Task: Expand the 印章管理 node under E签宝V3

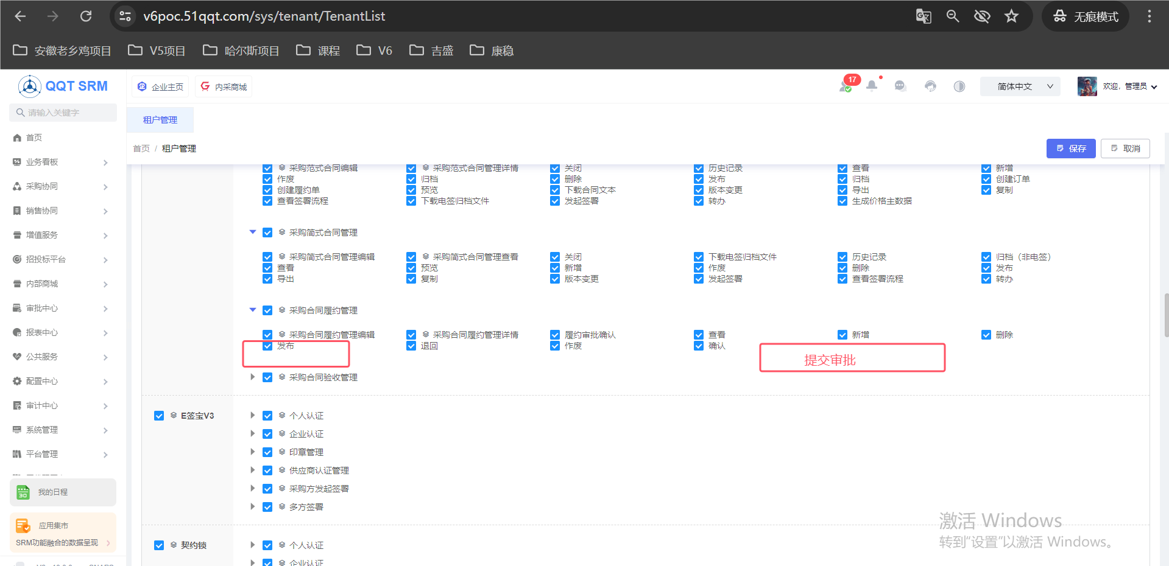Action: coord(252,452)
